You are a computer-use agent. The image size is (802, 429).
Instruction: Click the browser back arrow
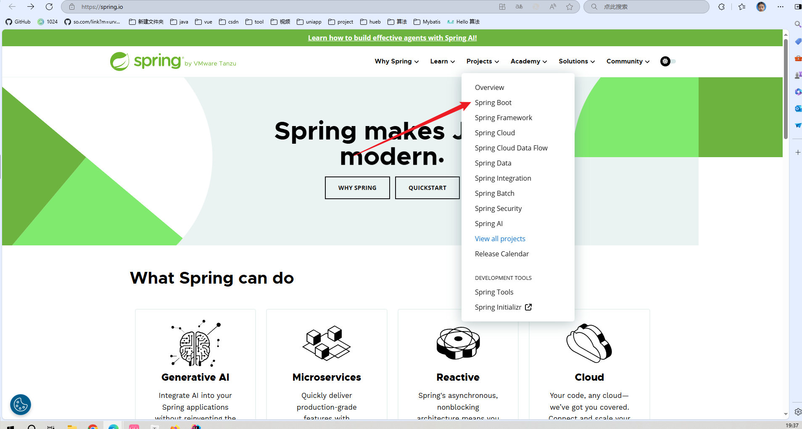pos(12,7)
